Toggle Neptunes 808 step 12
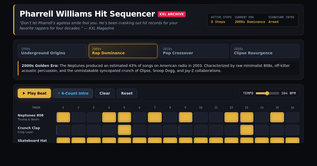Viewport: 317px width, 166px height. tap(231, 117)
